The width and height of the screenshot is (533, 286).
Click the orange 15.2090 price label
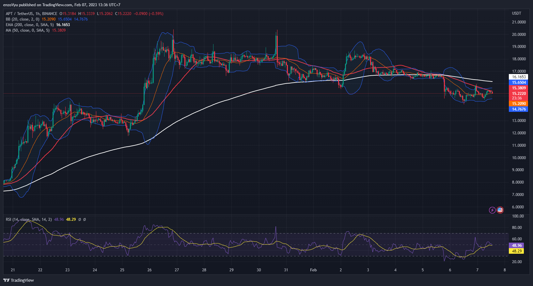point(518,104)
